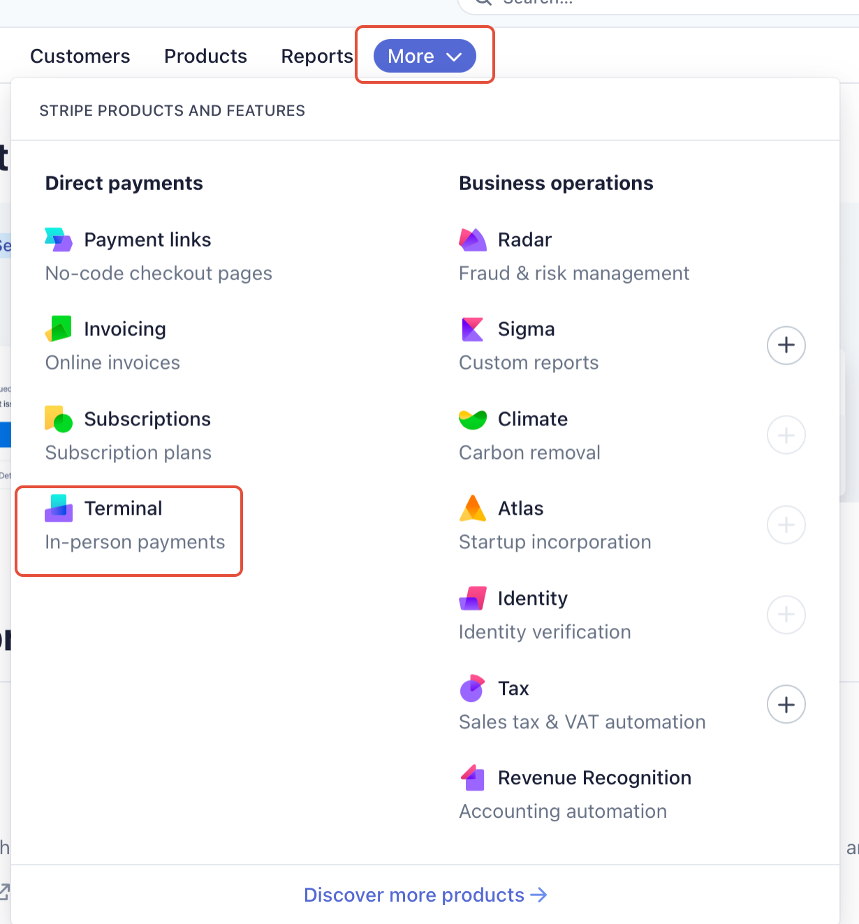
Task: Pin Identity using its plus button
Action: pos(786,615)
